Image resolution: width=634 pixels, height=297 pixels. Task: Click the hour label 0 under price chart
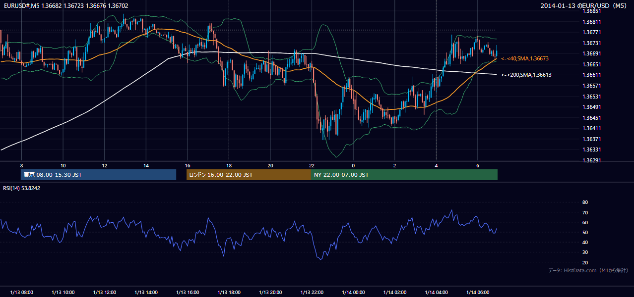[353, 165]
